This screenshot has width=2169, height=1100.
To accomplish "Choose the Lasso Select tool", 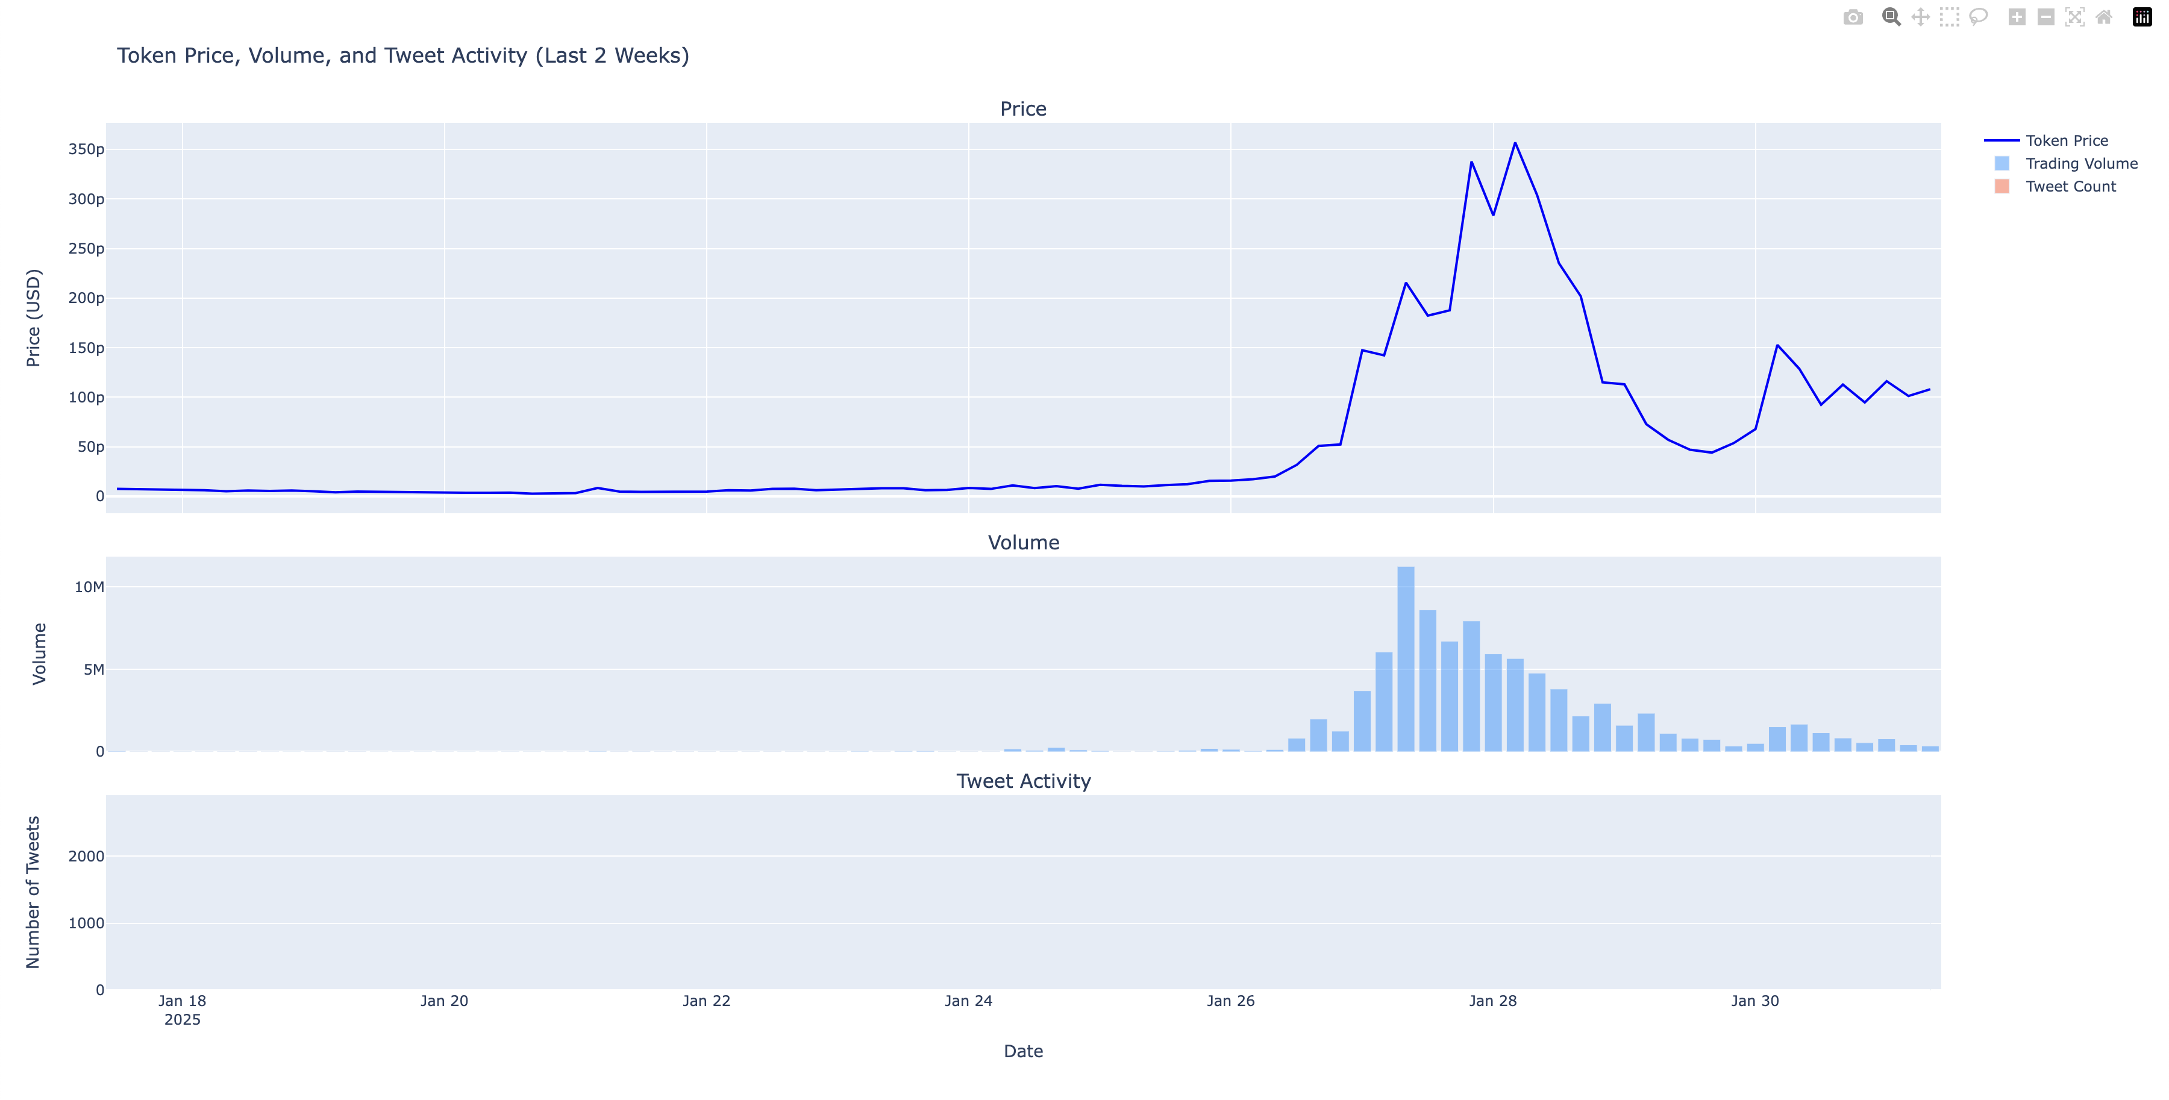I will click(x=1978, y=17).
